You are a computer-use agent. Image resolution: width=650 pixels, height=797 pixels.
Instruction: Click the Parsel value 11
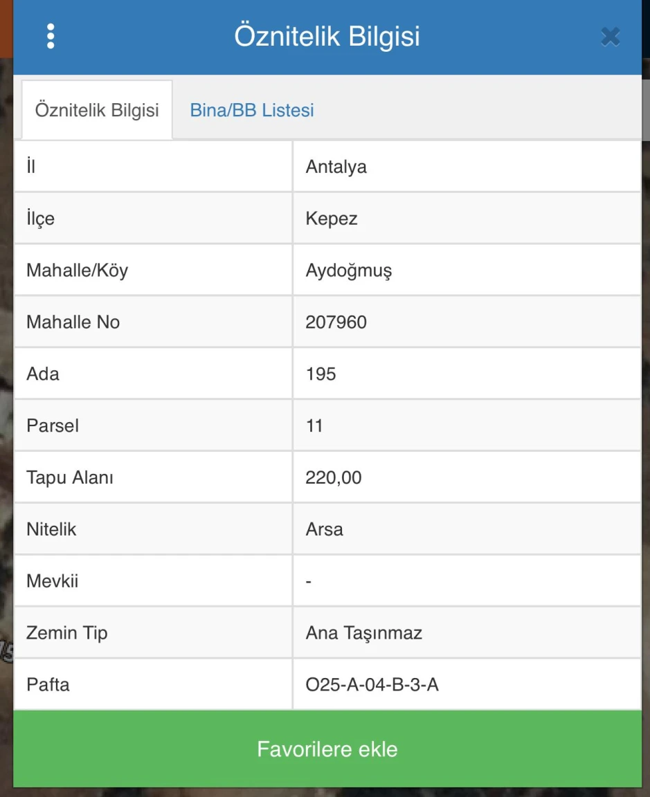[x=315, y=425]
